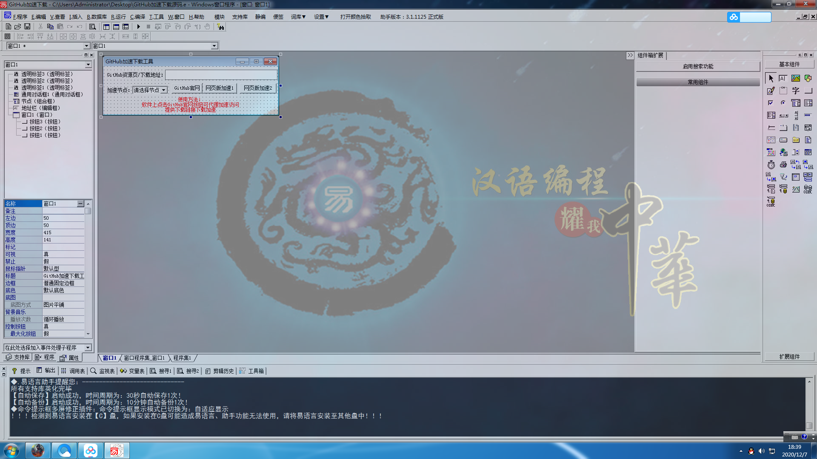Open the 设置 dropdown menu
The height and width of the screenshot is (459, 817).
[x=321, y=17]
